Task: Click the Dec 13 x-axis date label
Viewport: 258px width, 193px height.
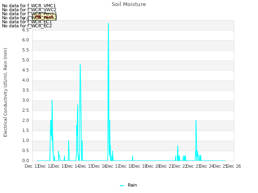Action: (59, 166)
